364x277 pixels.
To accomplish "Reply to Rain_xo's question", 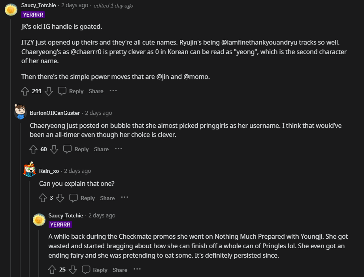I will click(83, 198).
